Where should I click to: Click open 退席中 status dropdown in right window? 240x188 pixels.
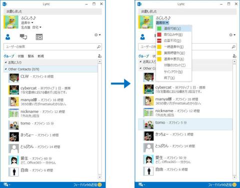coord(162,22)
